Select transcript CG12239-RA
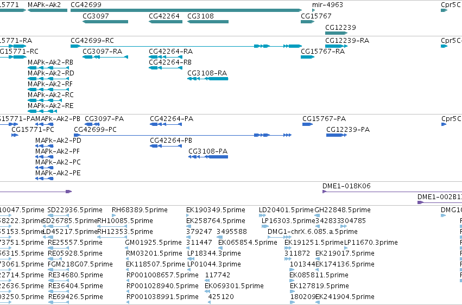 pos(337,46)
